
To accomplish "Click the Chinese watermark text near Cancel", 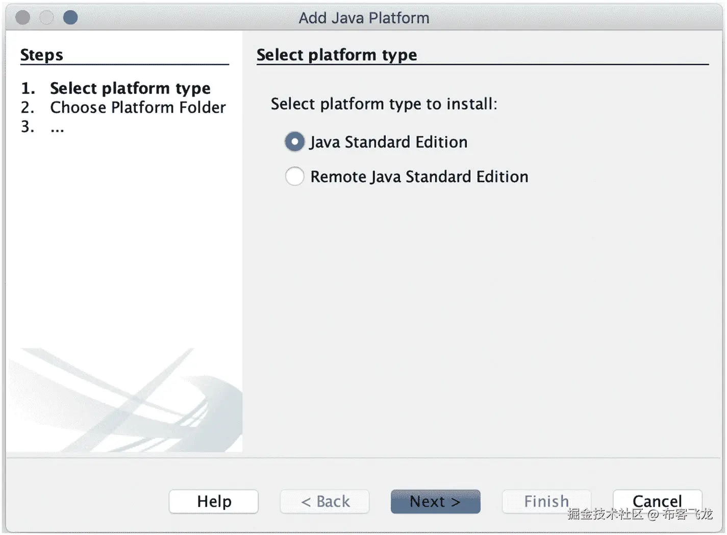I will coord(640,515).
